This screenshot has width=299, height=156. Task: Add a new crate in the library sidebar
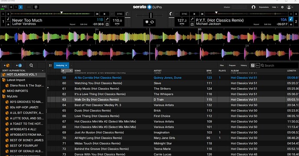pos(6,65)
